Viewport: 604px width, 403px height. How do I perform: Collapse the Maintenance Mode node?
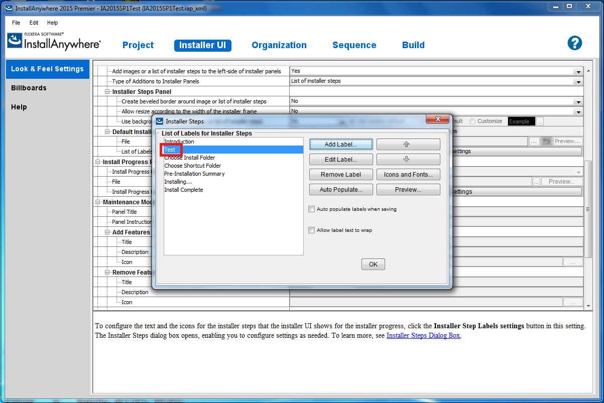tap(98, 202)
